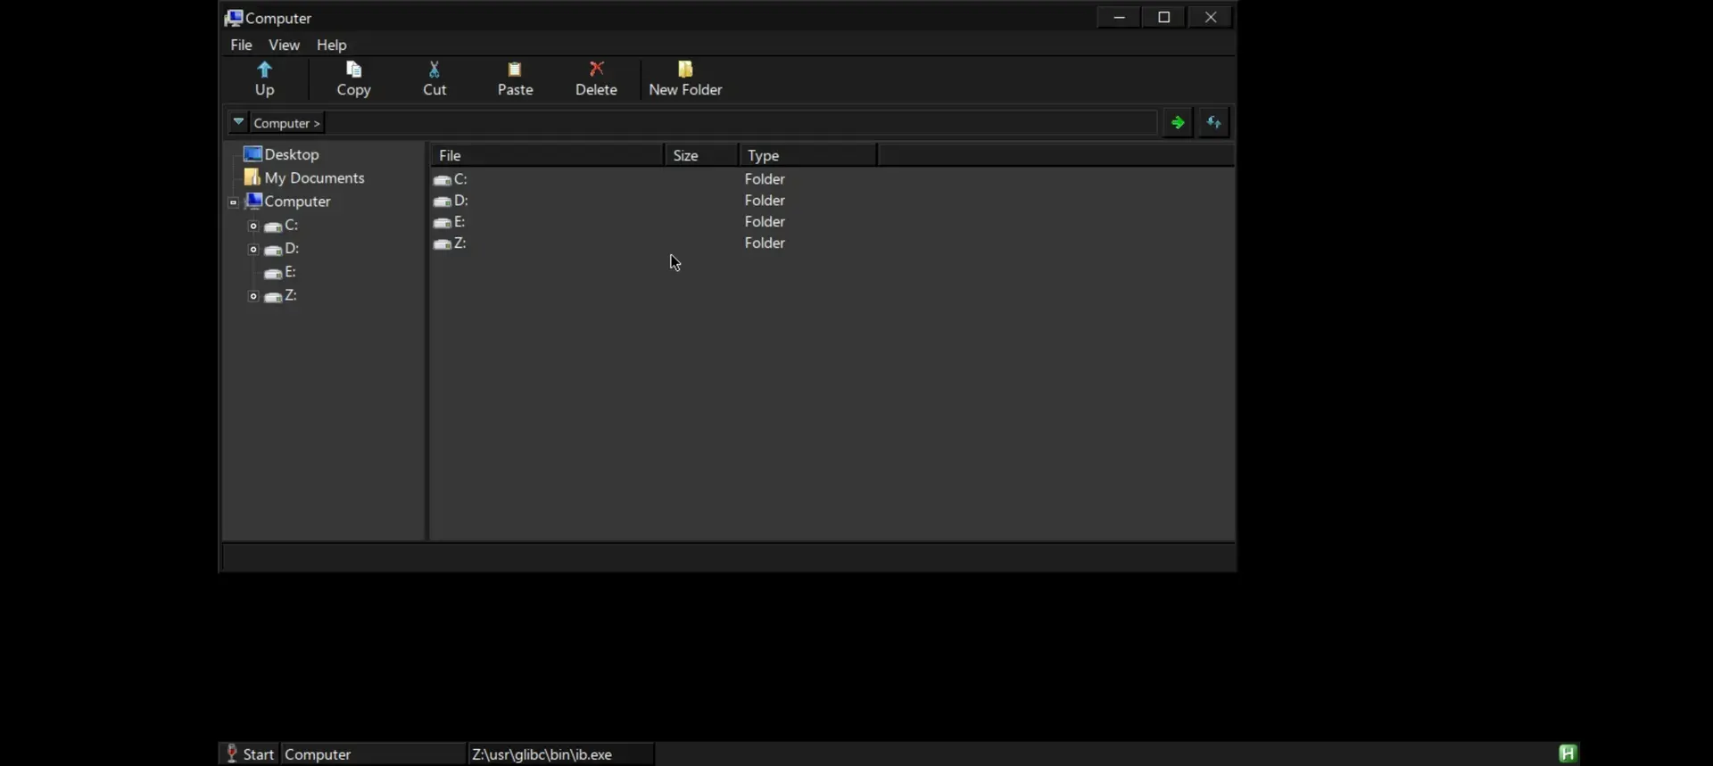This screenshot has height=766, width=1713.
Task: Minimize the Computer window
Action: click(1119, 17)
